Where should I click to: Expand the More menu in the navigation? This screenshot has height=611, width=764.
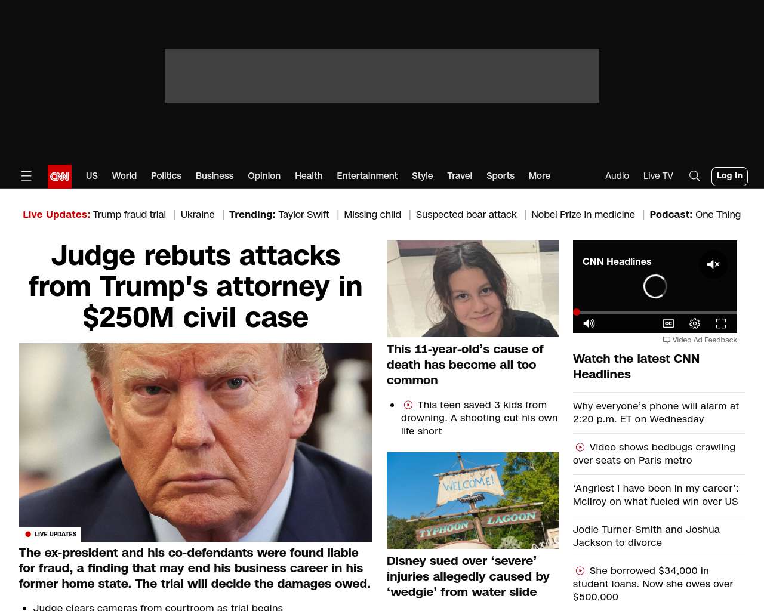[x=540, y=176]
